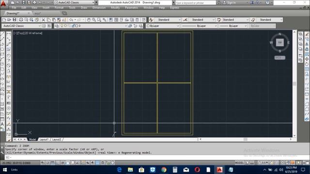Select the Erase tool in Modify toolbar
Image resolution: width=310 pixels, height=174 pixels.
(x=307, y=34)
